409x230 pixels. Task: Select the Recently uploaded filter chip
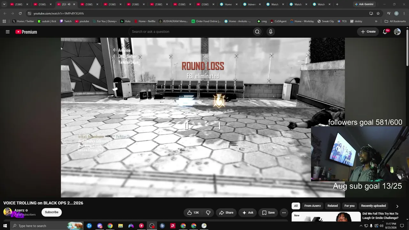point(374,206)
